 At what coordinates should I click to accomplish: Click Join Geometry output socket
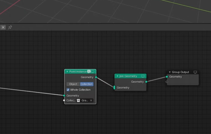(x=146, y=82)
